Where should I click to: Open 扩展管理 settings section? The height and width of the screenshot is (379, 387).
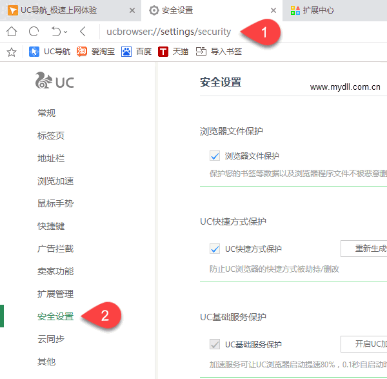click(x=55, y=294)
